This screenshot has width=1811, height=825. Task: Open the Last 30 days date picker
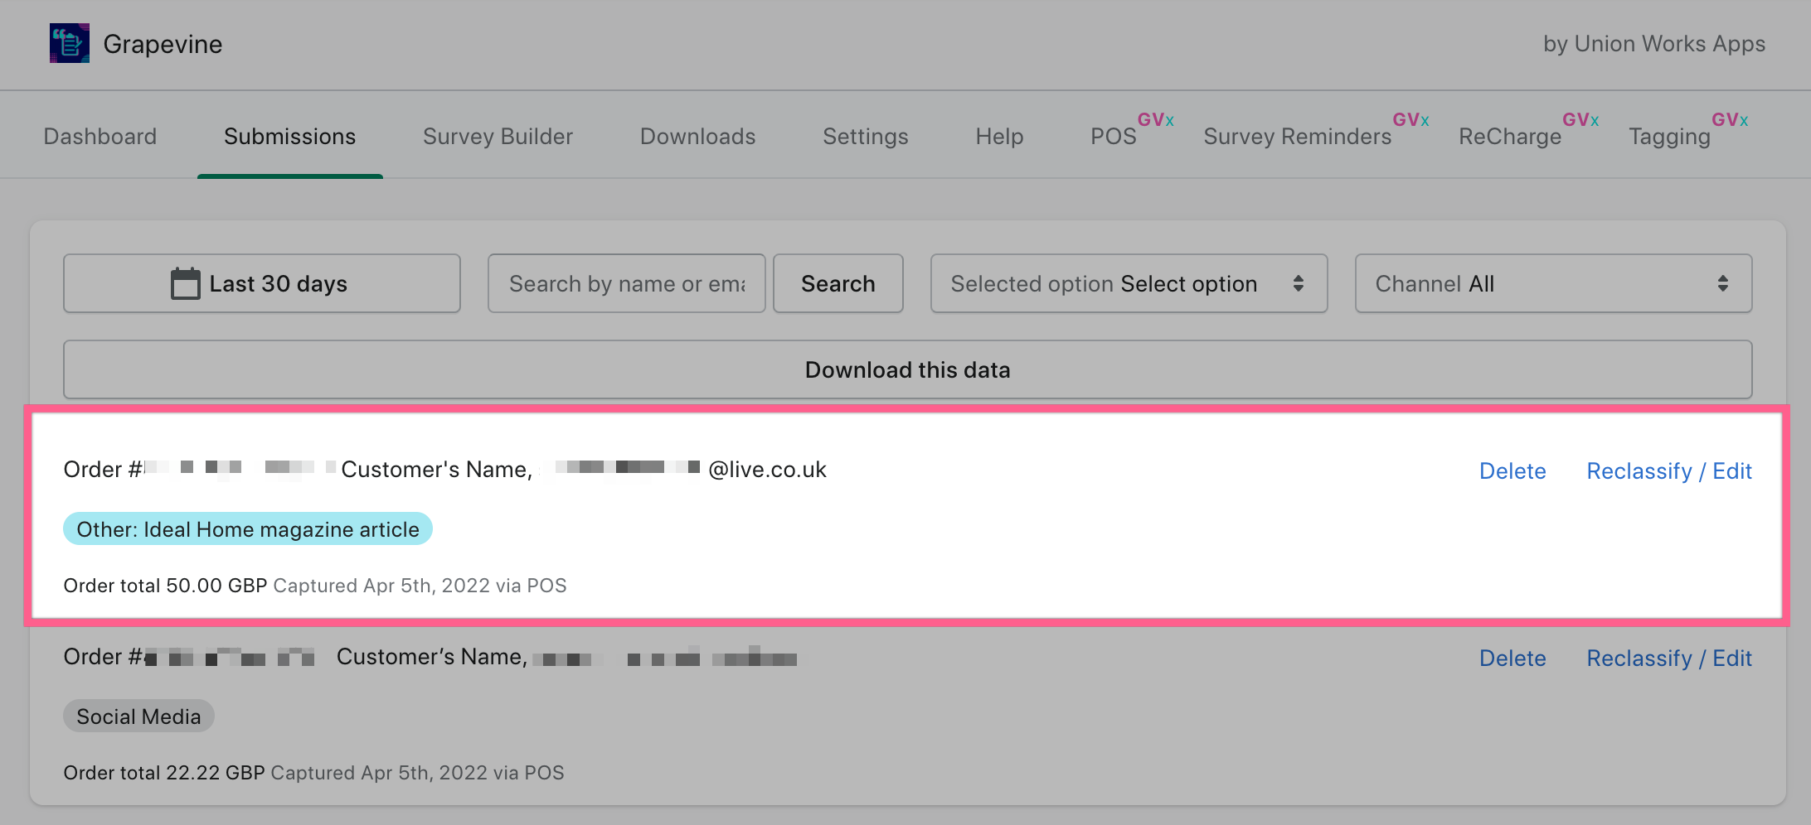(262, 283)
